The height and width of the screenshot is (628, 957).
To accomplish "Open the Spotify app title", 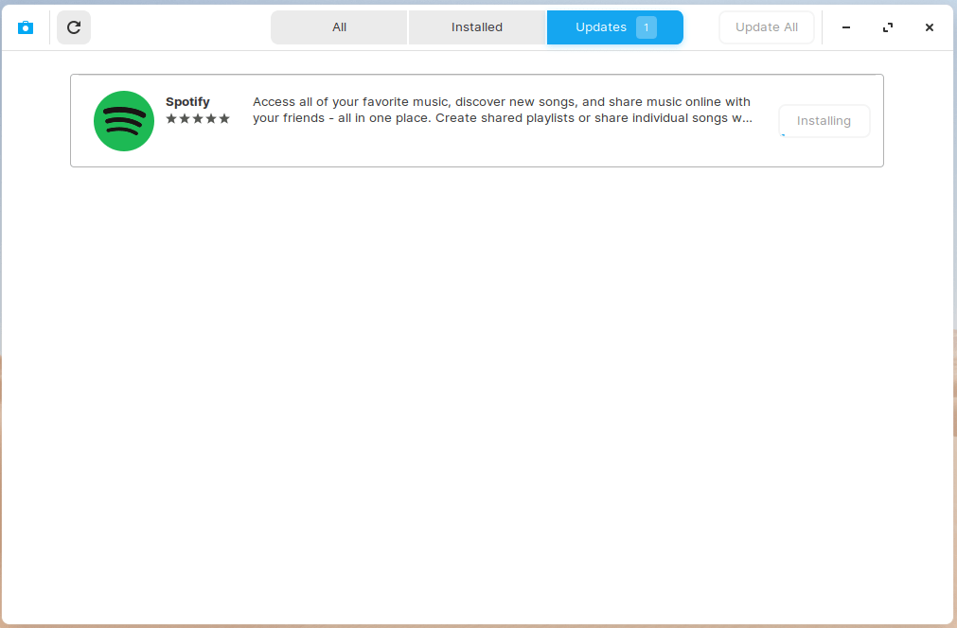I will tap(187, 102).
